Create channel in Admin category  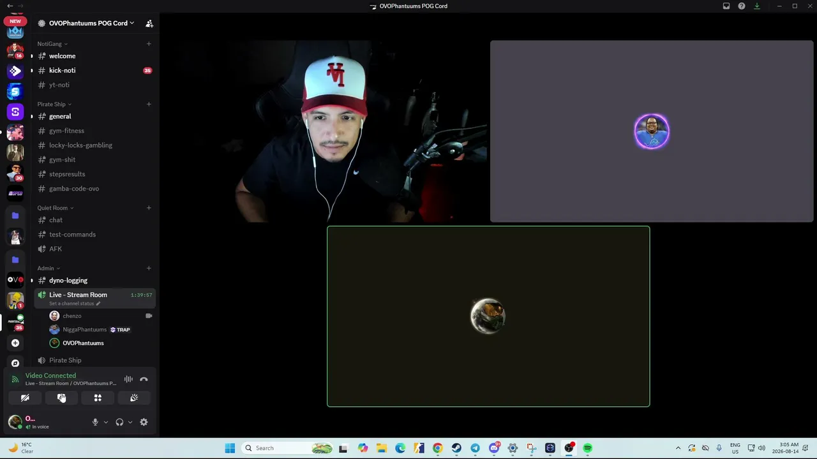[x=149, y=268]
